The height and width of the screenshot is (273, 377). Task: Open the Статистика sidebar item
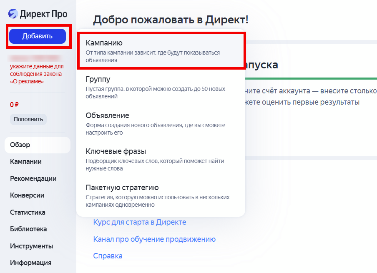28,212
